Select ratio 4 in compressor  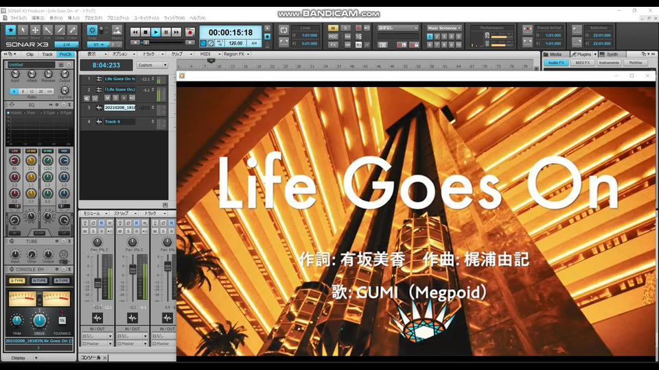(x=14, y=91)
